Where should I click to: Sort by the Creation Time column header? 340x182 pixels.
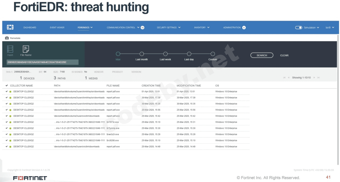pos(151,86)
